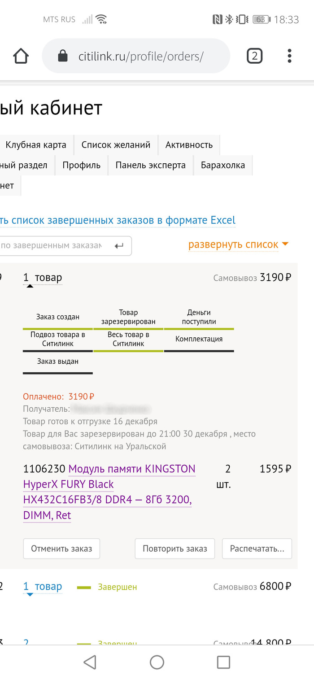
Task: Click the enter arrow icon in search field
Action: [x=119, y=246]
